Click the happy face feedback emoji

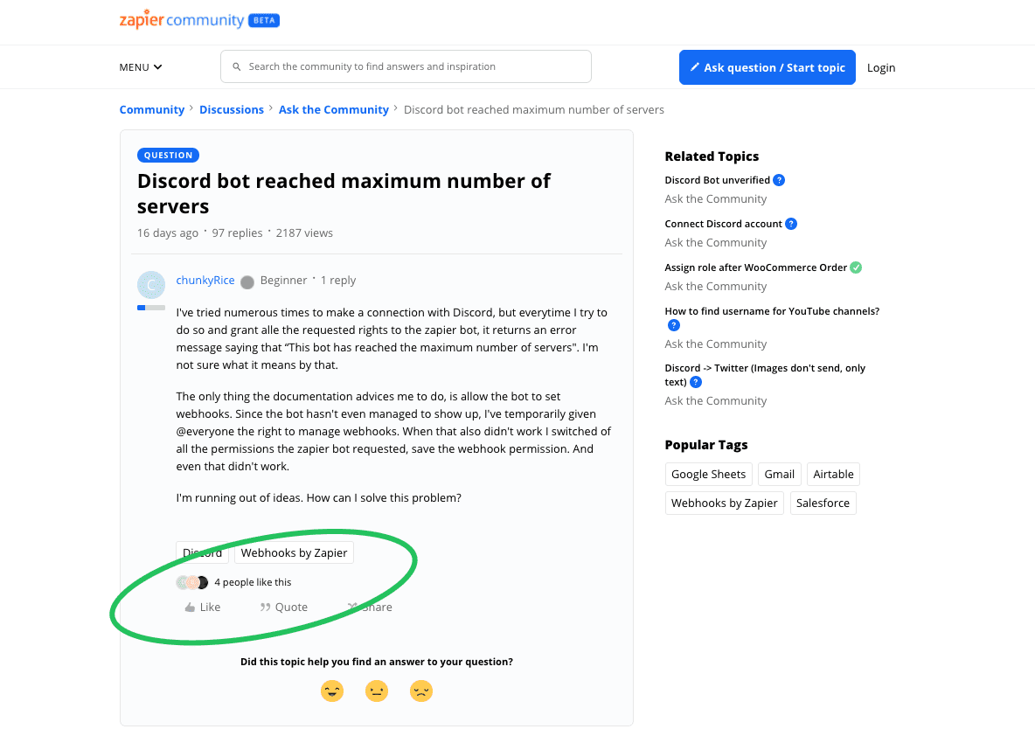[x=332, y=691]
